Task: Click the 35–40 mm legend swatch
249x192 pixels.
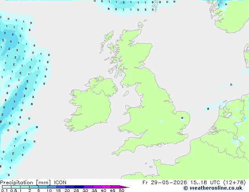Action: tap(97, 187)
